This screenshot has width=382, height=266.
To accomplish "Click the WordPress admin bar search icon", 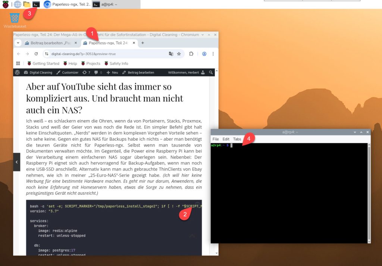I will 211,72.
